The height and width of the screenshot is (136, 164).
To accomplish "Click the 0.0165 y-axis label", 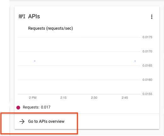I will 147,66.
